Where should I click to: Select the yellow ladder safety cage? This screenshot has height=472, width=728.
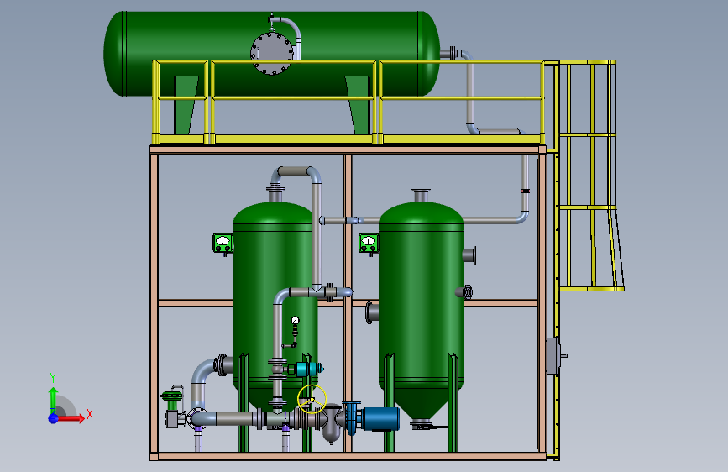pos(591,176)
